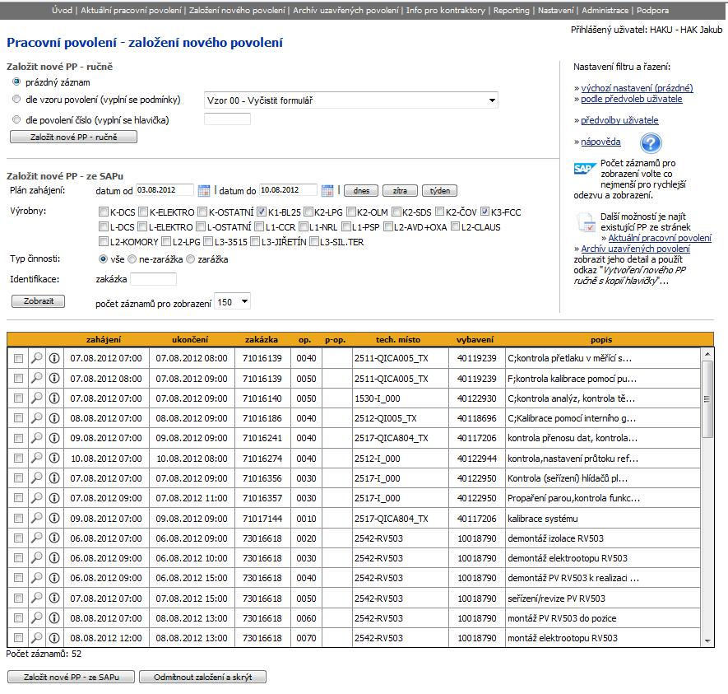Screen dimensions: 728x694
Task: Show info icon for order 71016186 row
Action: pos(54,418)
